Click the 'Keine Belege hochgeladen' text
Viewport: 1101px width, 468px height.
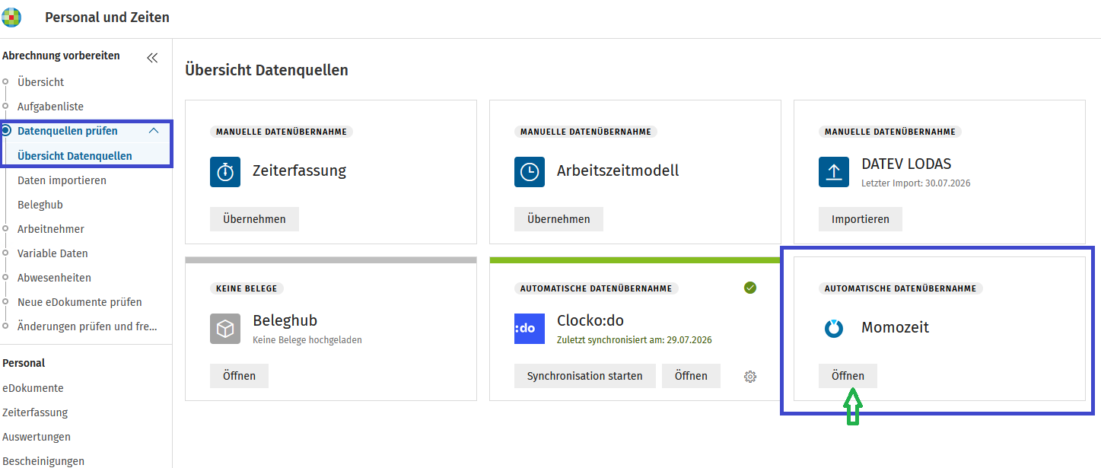coord(307,340)
